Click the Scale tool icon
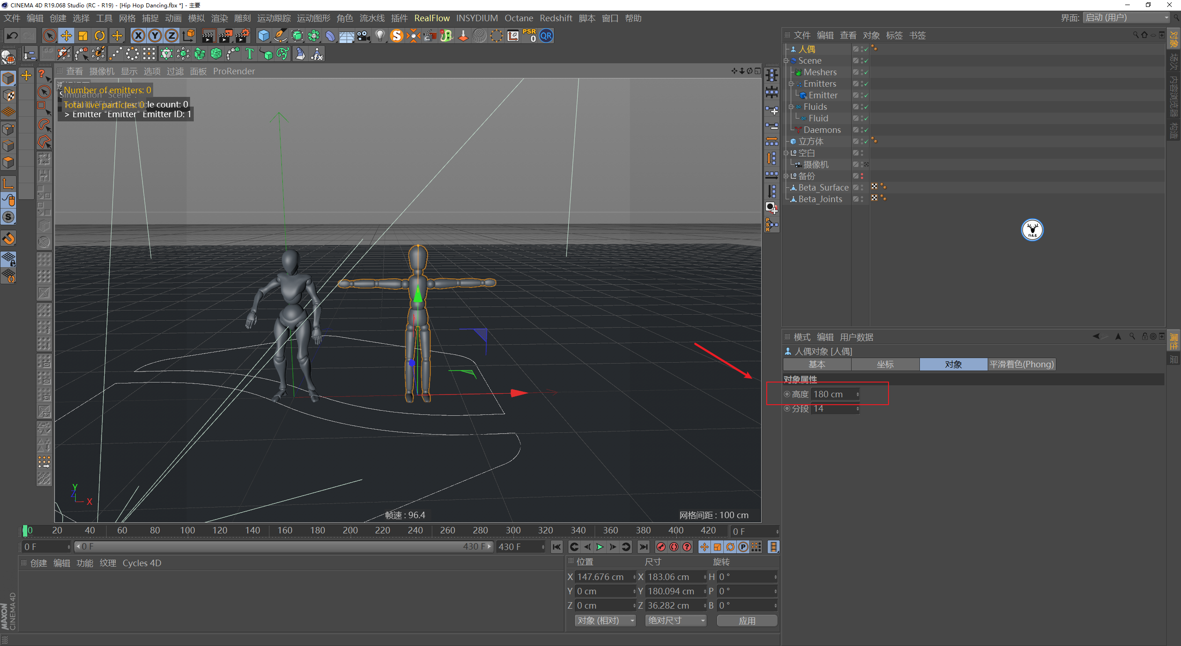Image resolution: width=1181 pixels, height=646 pixels. click(x=83, y=36)
